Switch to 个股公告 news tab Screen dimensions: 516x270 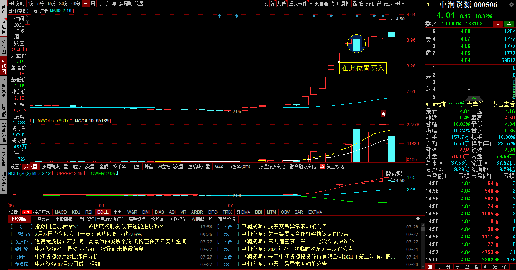41,219
